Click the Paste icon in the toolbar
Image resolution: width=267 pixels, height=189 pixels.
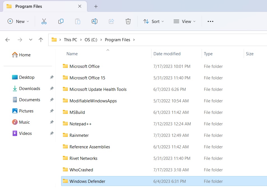point(77,21)
